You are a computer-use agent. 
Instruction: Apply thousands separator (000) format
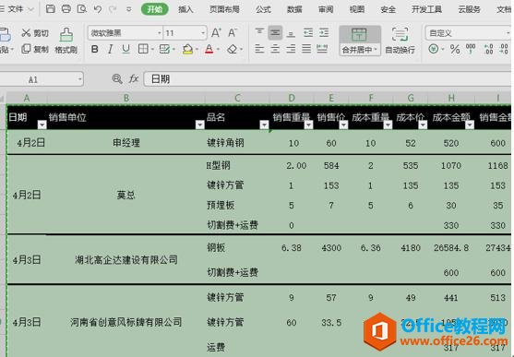pyautogui.click(x=471, y=49)
